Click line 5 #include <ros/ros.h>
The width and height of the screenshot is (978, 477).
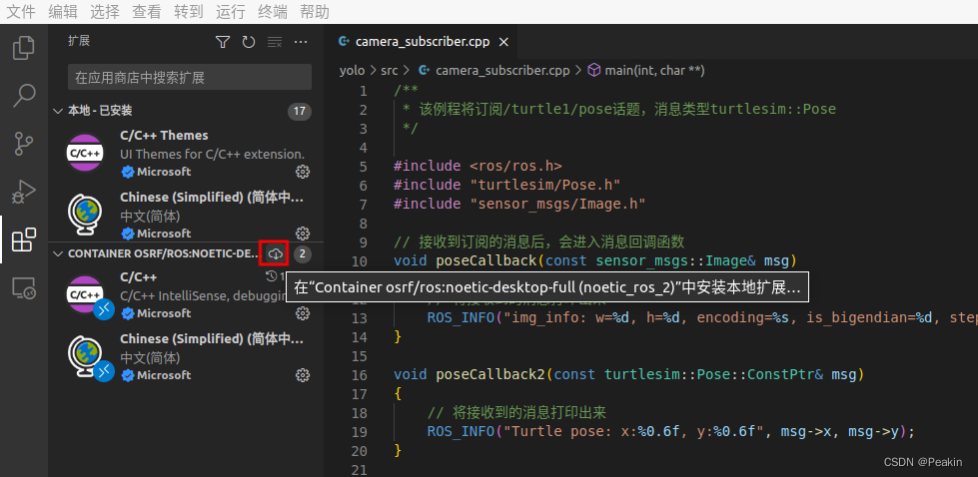[x=478, y=167]
